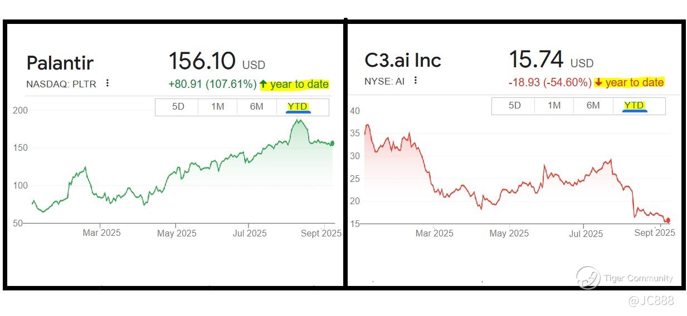Click the Tiger Community logo icon

(587, 278)
